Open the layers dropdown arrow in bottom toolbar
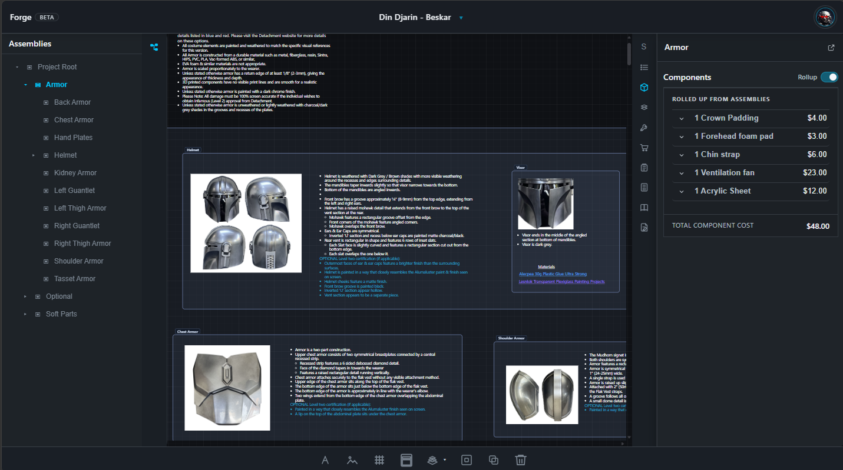 pyautogui.click(x=444, y=460)
